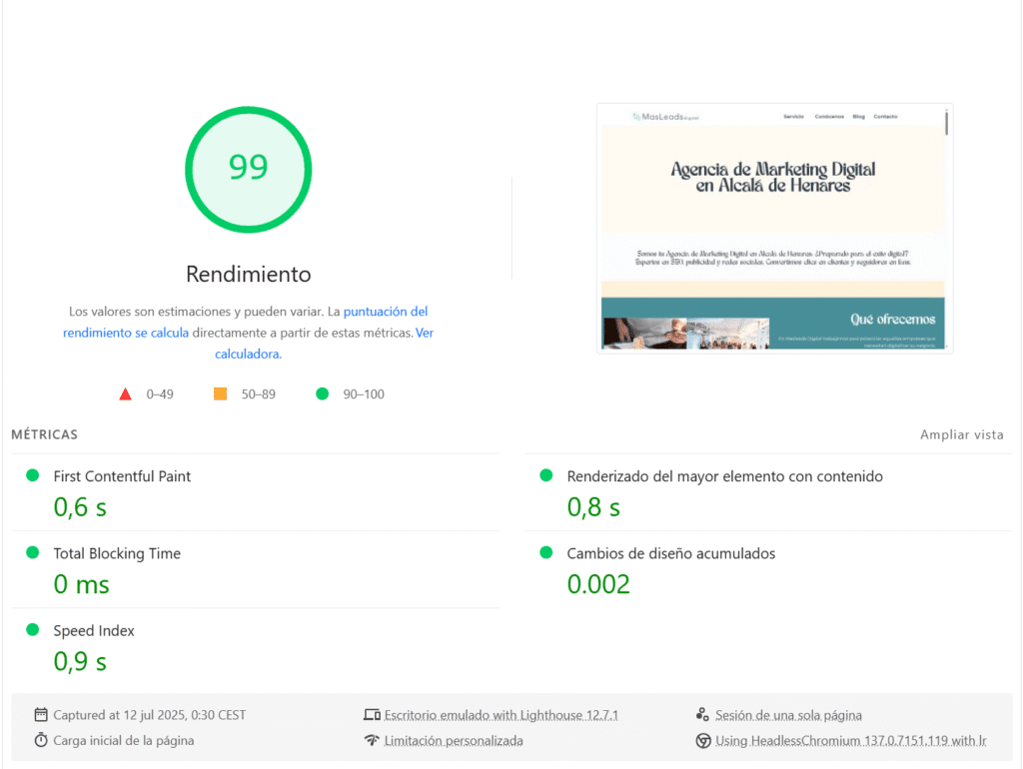
Task: Click the orange square legend marker for 50–89
Action: point(220,393)
